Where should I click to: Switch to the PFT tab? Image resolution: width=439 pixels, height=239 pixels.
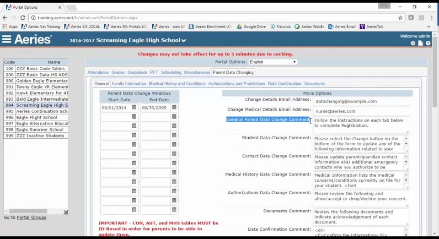point(154,72)
